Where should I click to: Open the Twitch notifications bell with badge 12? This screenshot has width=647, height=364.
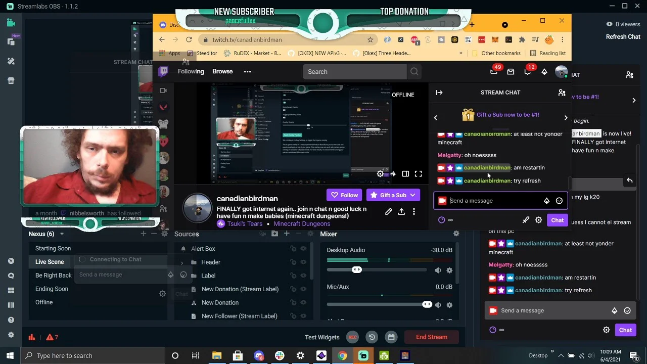[527, 72]
